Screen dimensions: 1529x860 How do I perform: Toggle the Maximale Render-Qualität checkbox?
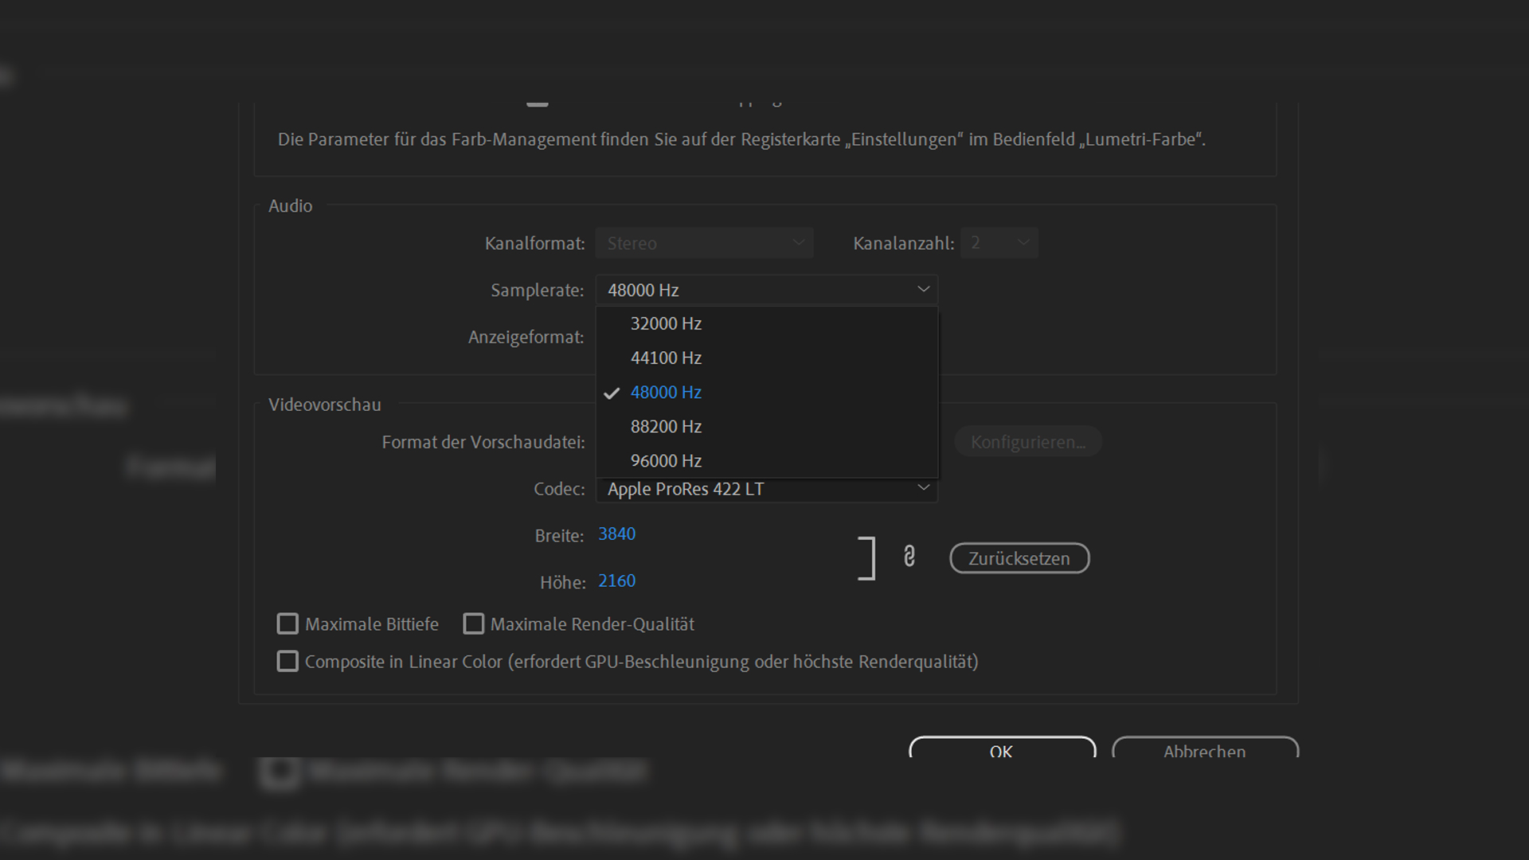pyautogui.click(x=474, y=623)
